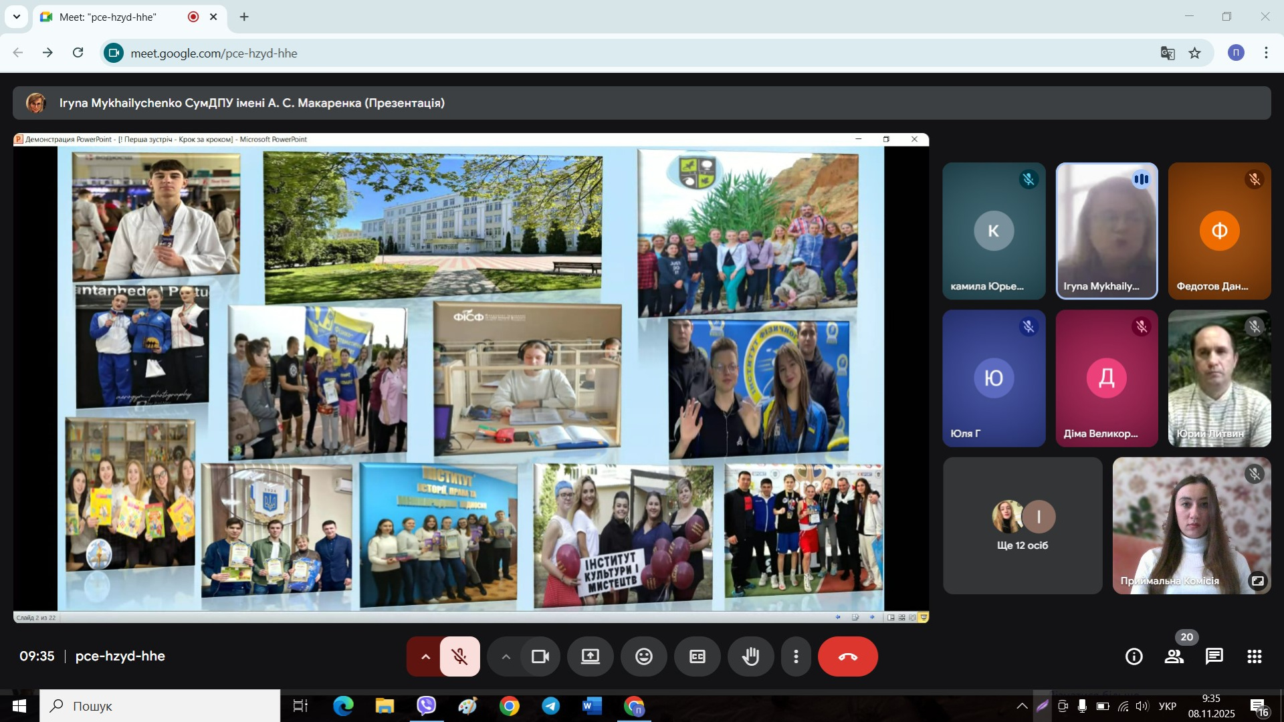Open the more options three-dot menu

click(796, 656)
